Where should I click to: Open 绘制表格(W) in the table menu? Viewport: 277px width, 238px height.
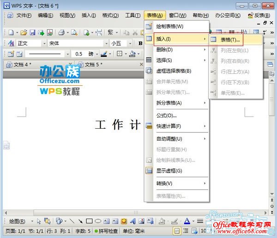click(169, 26)
